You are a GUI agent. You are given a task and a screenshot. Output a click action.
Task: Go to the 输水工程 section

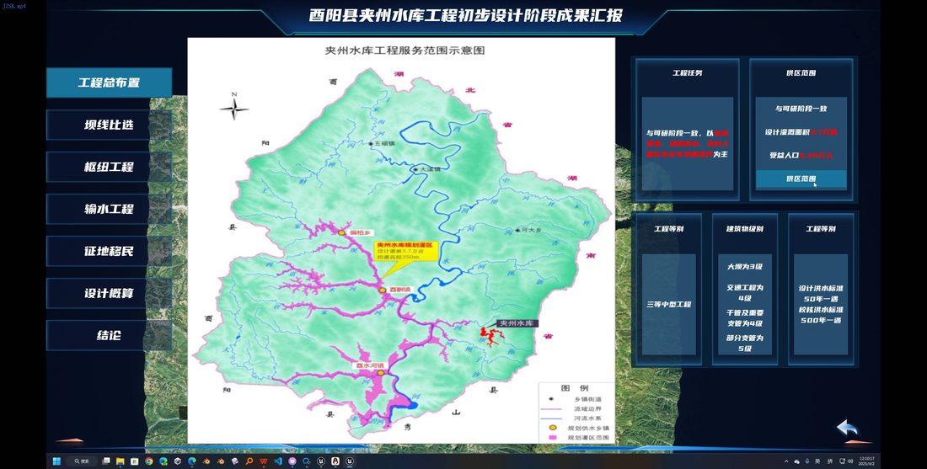tap(109, 209)
